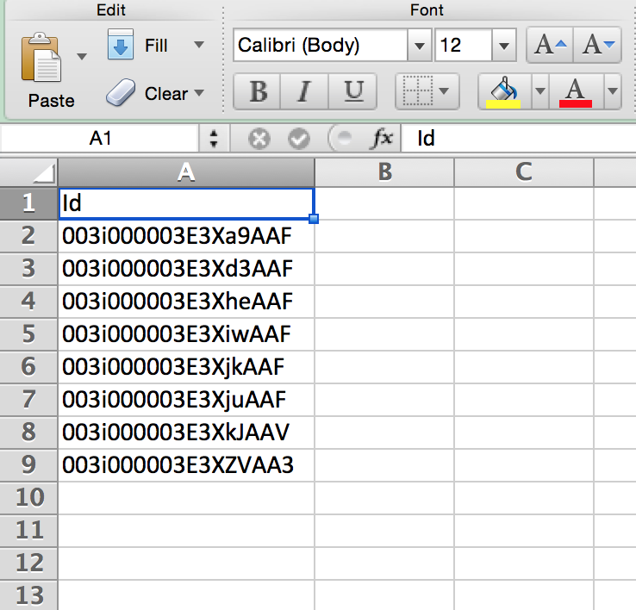Click the formula bar containing Id
636x610 pixels.
click(x=519, y=139)
